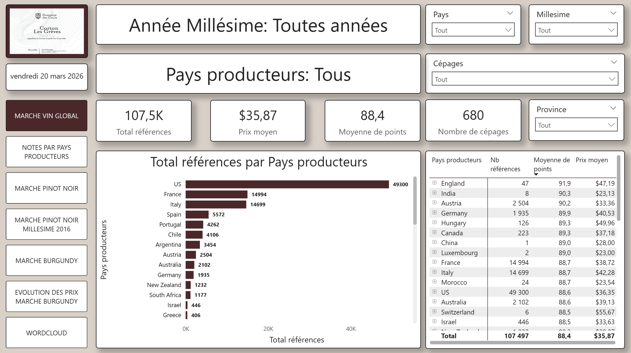Switch to MARCHE PINOT NOIR page

coord(47,188)
